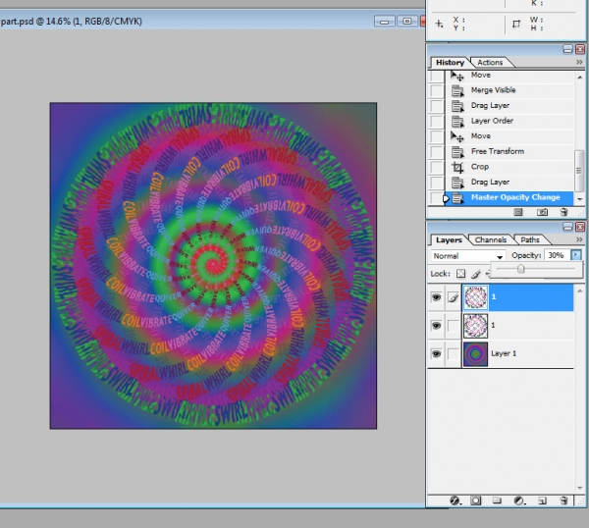This screenshot has height=528, width=589.
Task: Create a new layer
Action: [542, 501]
